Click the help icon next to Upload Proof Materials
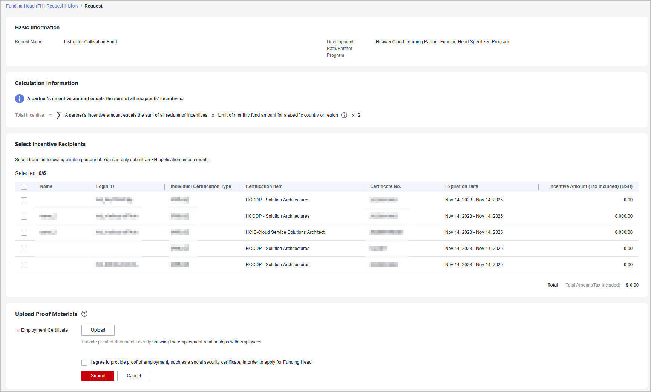Image resolution: width=651 pixels, height=392 pixels. pyautogui.click(x=84, y=314)
